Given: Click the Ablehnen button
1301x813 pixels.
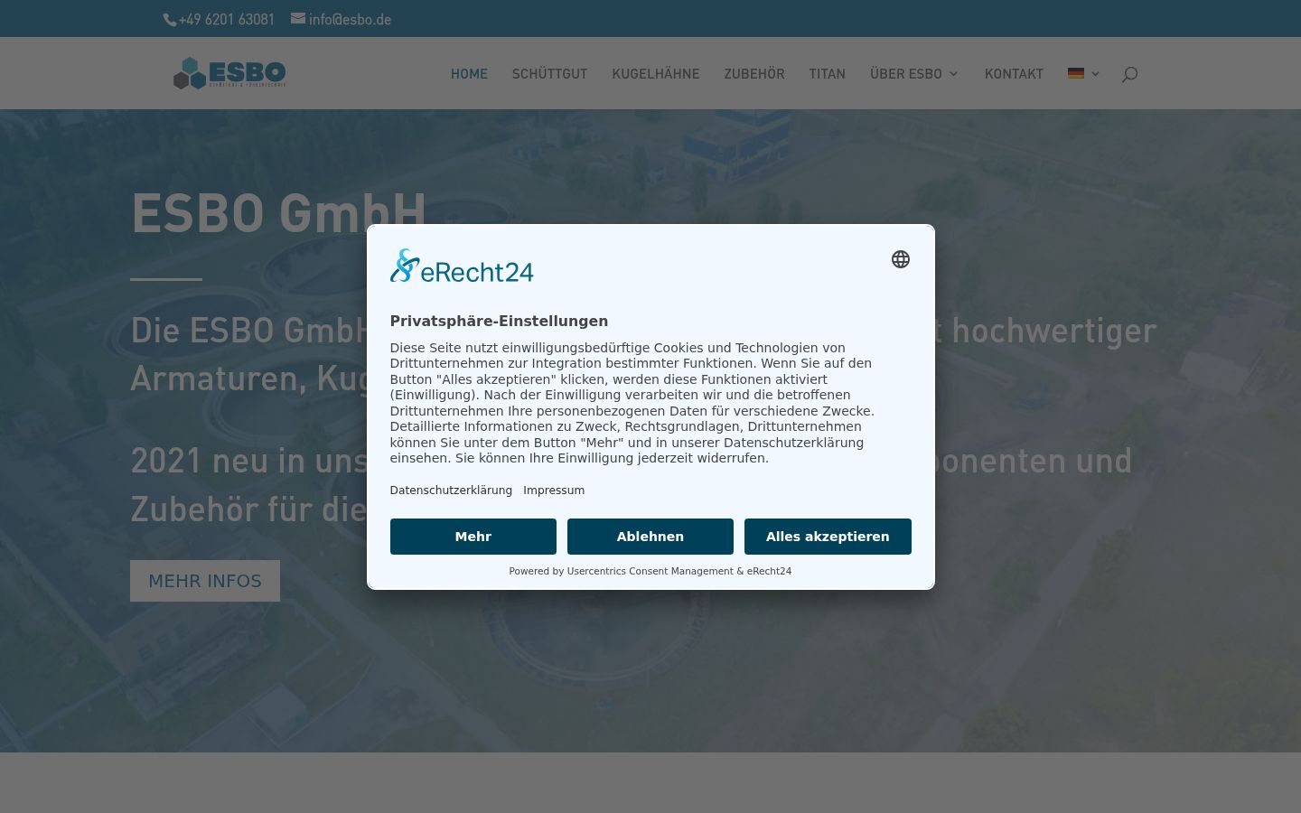Looking at the screenshot, I should pos(650,537).
